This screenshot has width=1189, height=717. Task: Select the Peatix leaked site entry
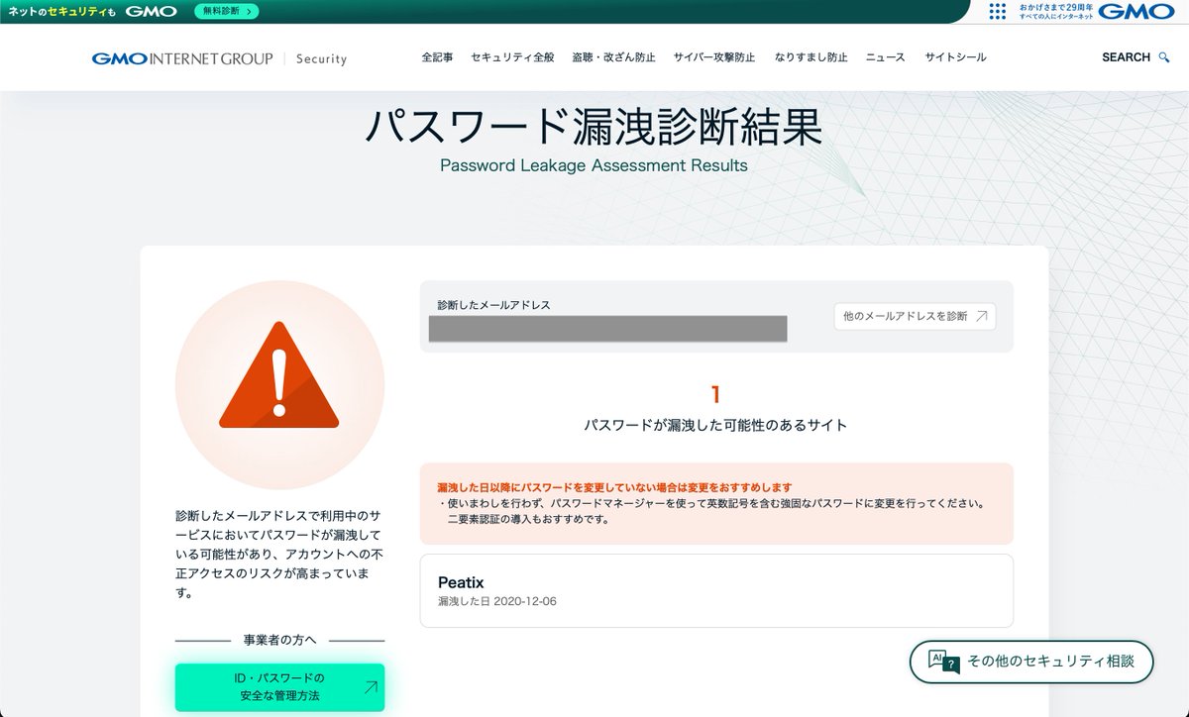coord(716,590)
